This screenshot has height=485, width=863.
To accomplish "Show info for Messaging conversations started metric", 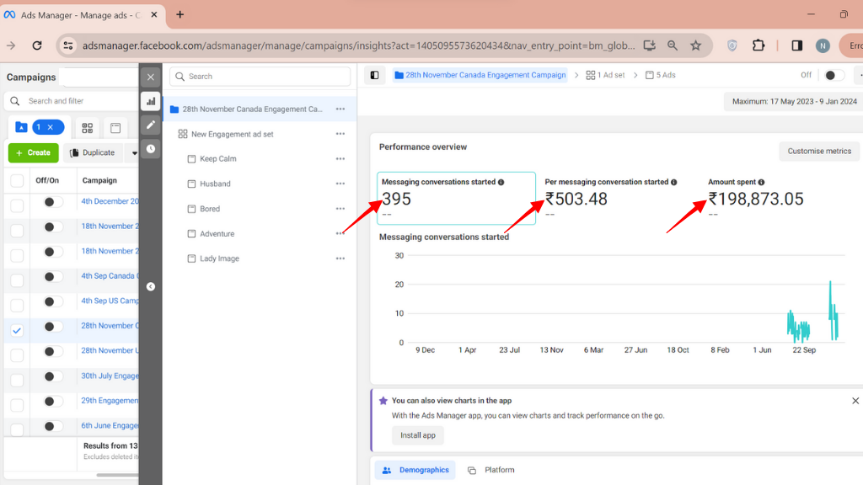I will (x=501, y=182).
